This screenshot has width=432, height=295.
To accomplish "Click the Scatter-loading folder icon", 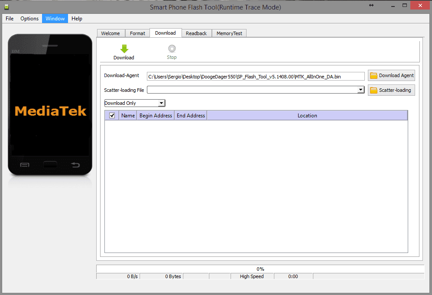I will tap(374, 90).
